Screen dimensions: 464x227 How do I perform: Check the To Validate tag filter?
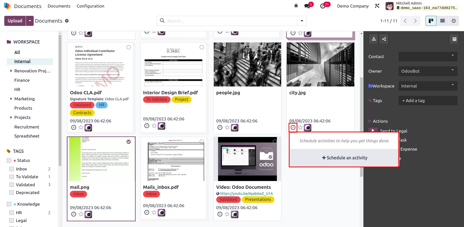(12, 177)
